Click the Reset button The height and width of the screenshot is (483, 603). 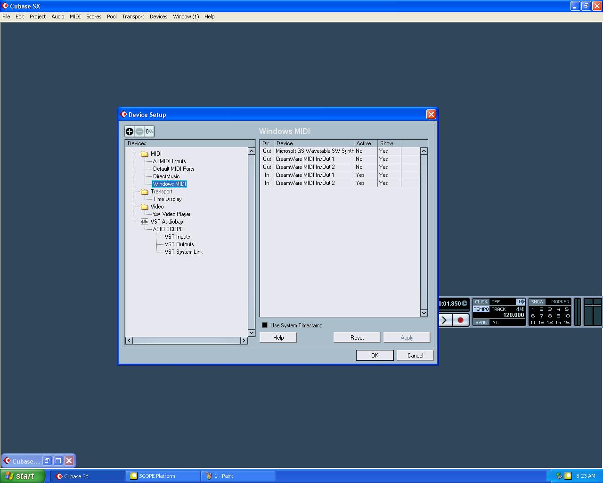(x=357, y=337)
